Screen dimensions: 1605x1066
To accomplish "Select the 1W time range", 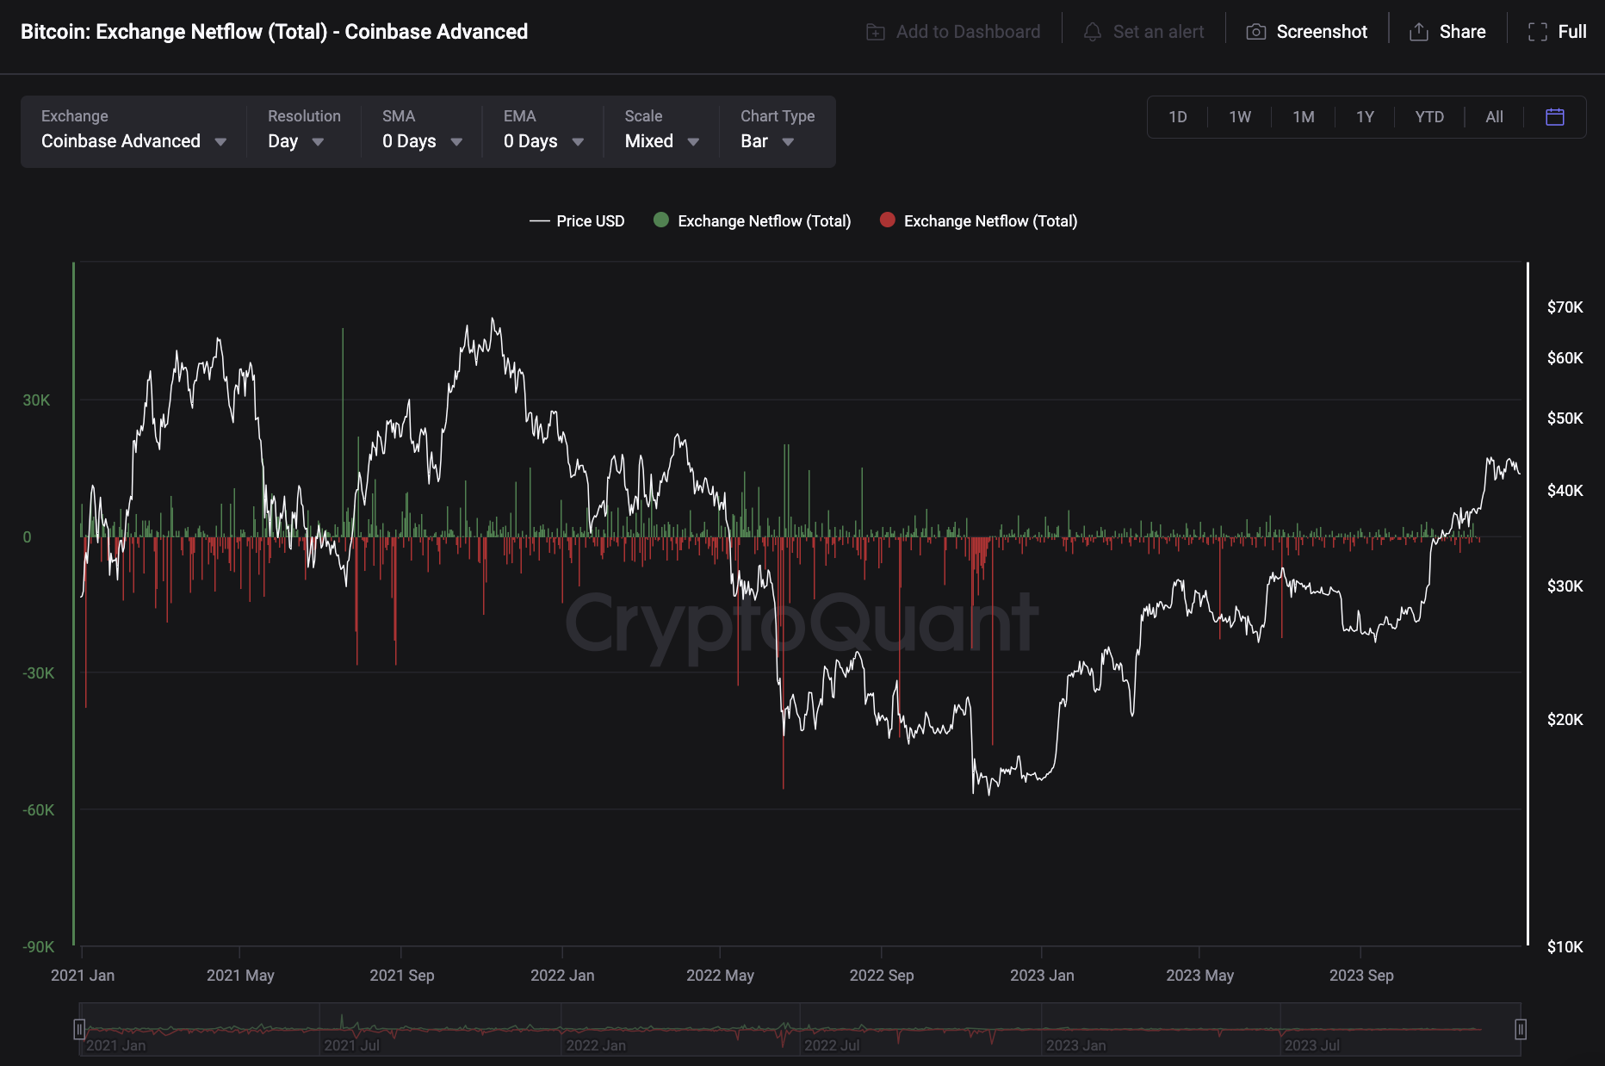I will pyautogui.click(x=1240, y=117).
